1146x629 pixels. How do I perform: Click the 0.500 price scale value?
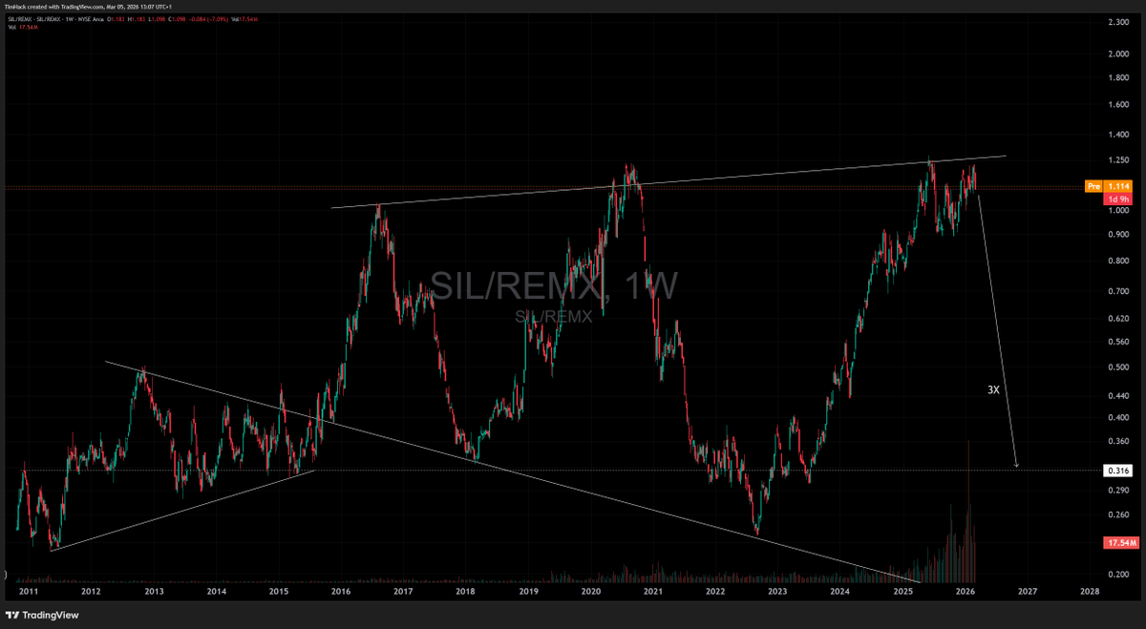tap(1118, 367)
